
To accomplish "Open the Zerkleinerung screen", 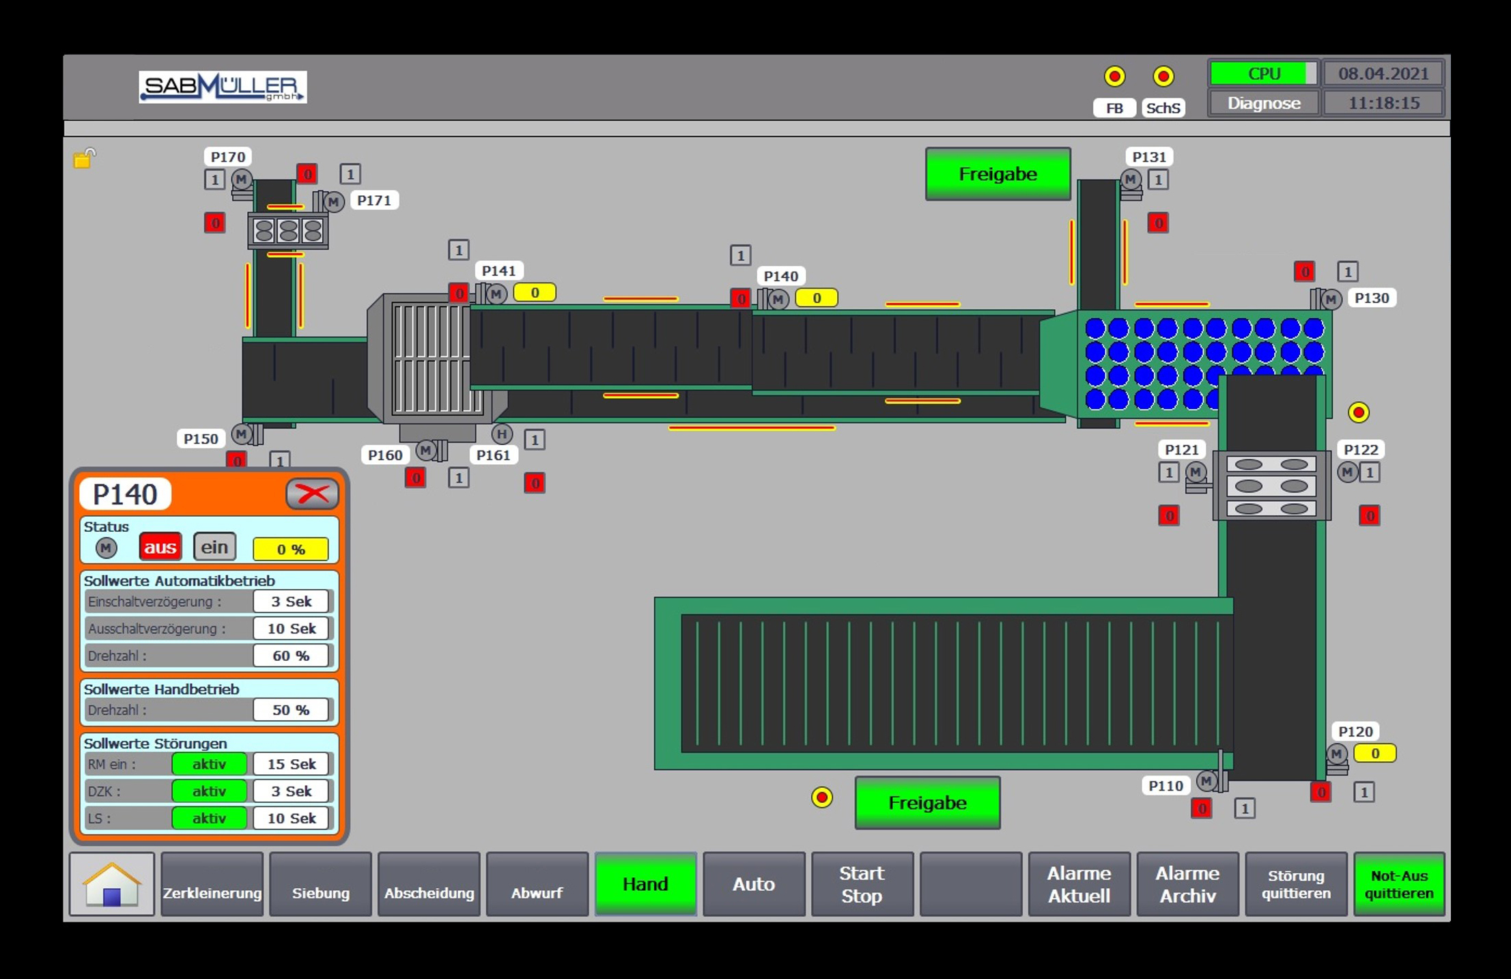I will point(212,884).
